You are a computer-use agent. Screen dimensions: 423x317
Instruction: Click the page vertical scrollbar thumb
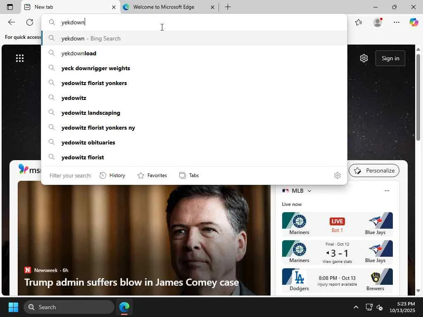418,97
